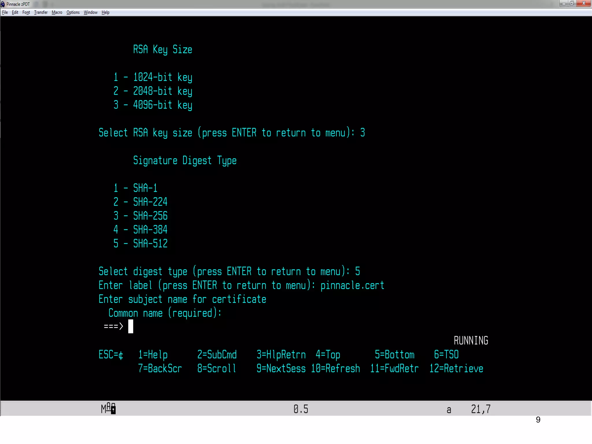Click the pinnacle.cert label value
Viewport: 592px width, 444px height.
pos(352,286)
